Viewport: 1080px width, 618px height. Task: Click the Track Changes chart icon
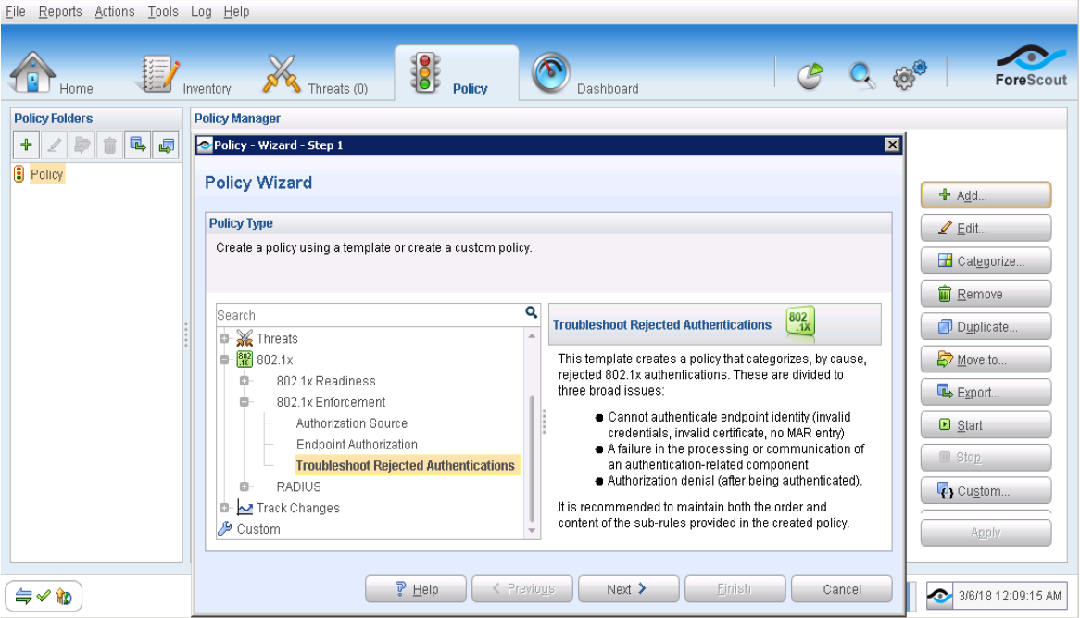[245, 508]
